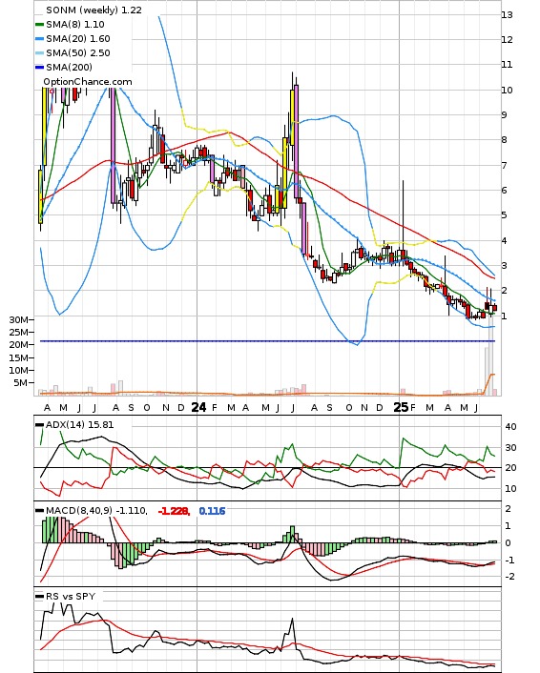540x673 pixels.
Task: Click the OptionChance.com watermark text
Action: (x=88, y=82)
